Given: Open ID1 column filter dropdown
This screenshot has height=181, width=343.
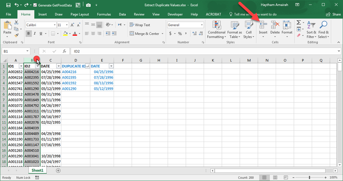Looking at the screenshot, I should point(21,66).
